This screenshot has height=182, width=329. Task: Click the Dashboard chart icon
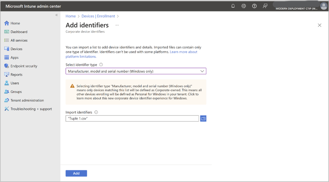coord(7,32)
